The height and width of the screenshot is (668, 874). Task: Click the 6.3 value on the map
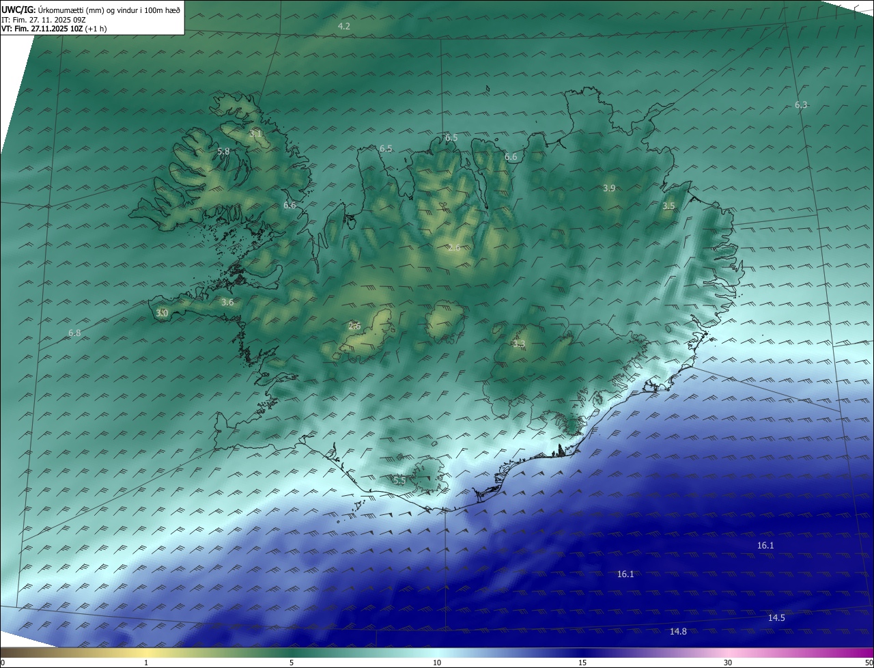click(801, 105)
